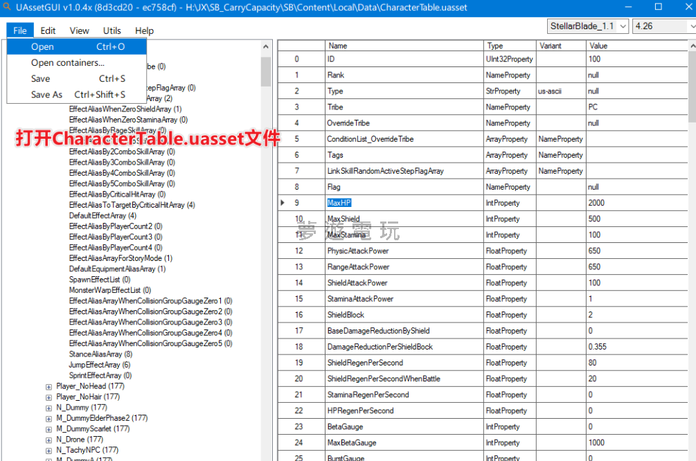The width and height of the screenshot is (696, 461).
Task: Click the row 9 header arrow indicator
Action: point(283,203)
